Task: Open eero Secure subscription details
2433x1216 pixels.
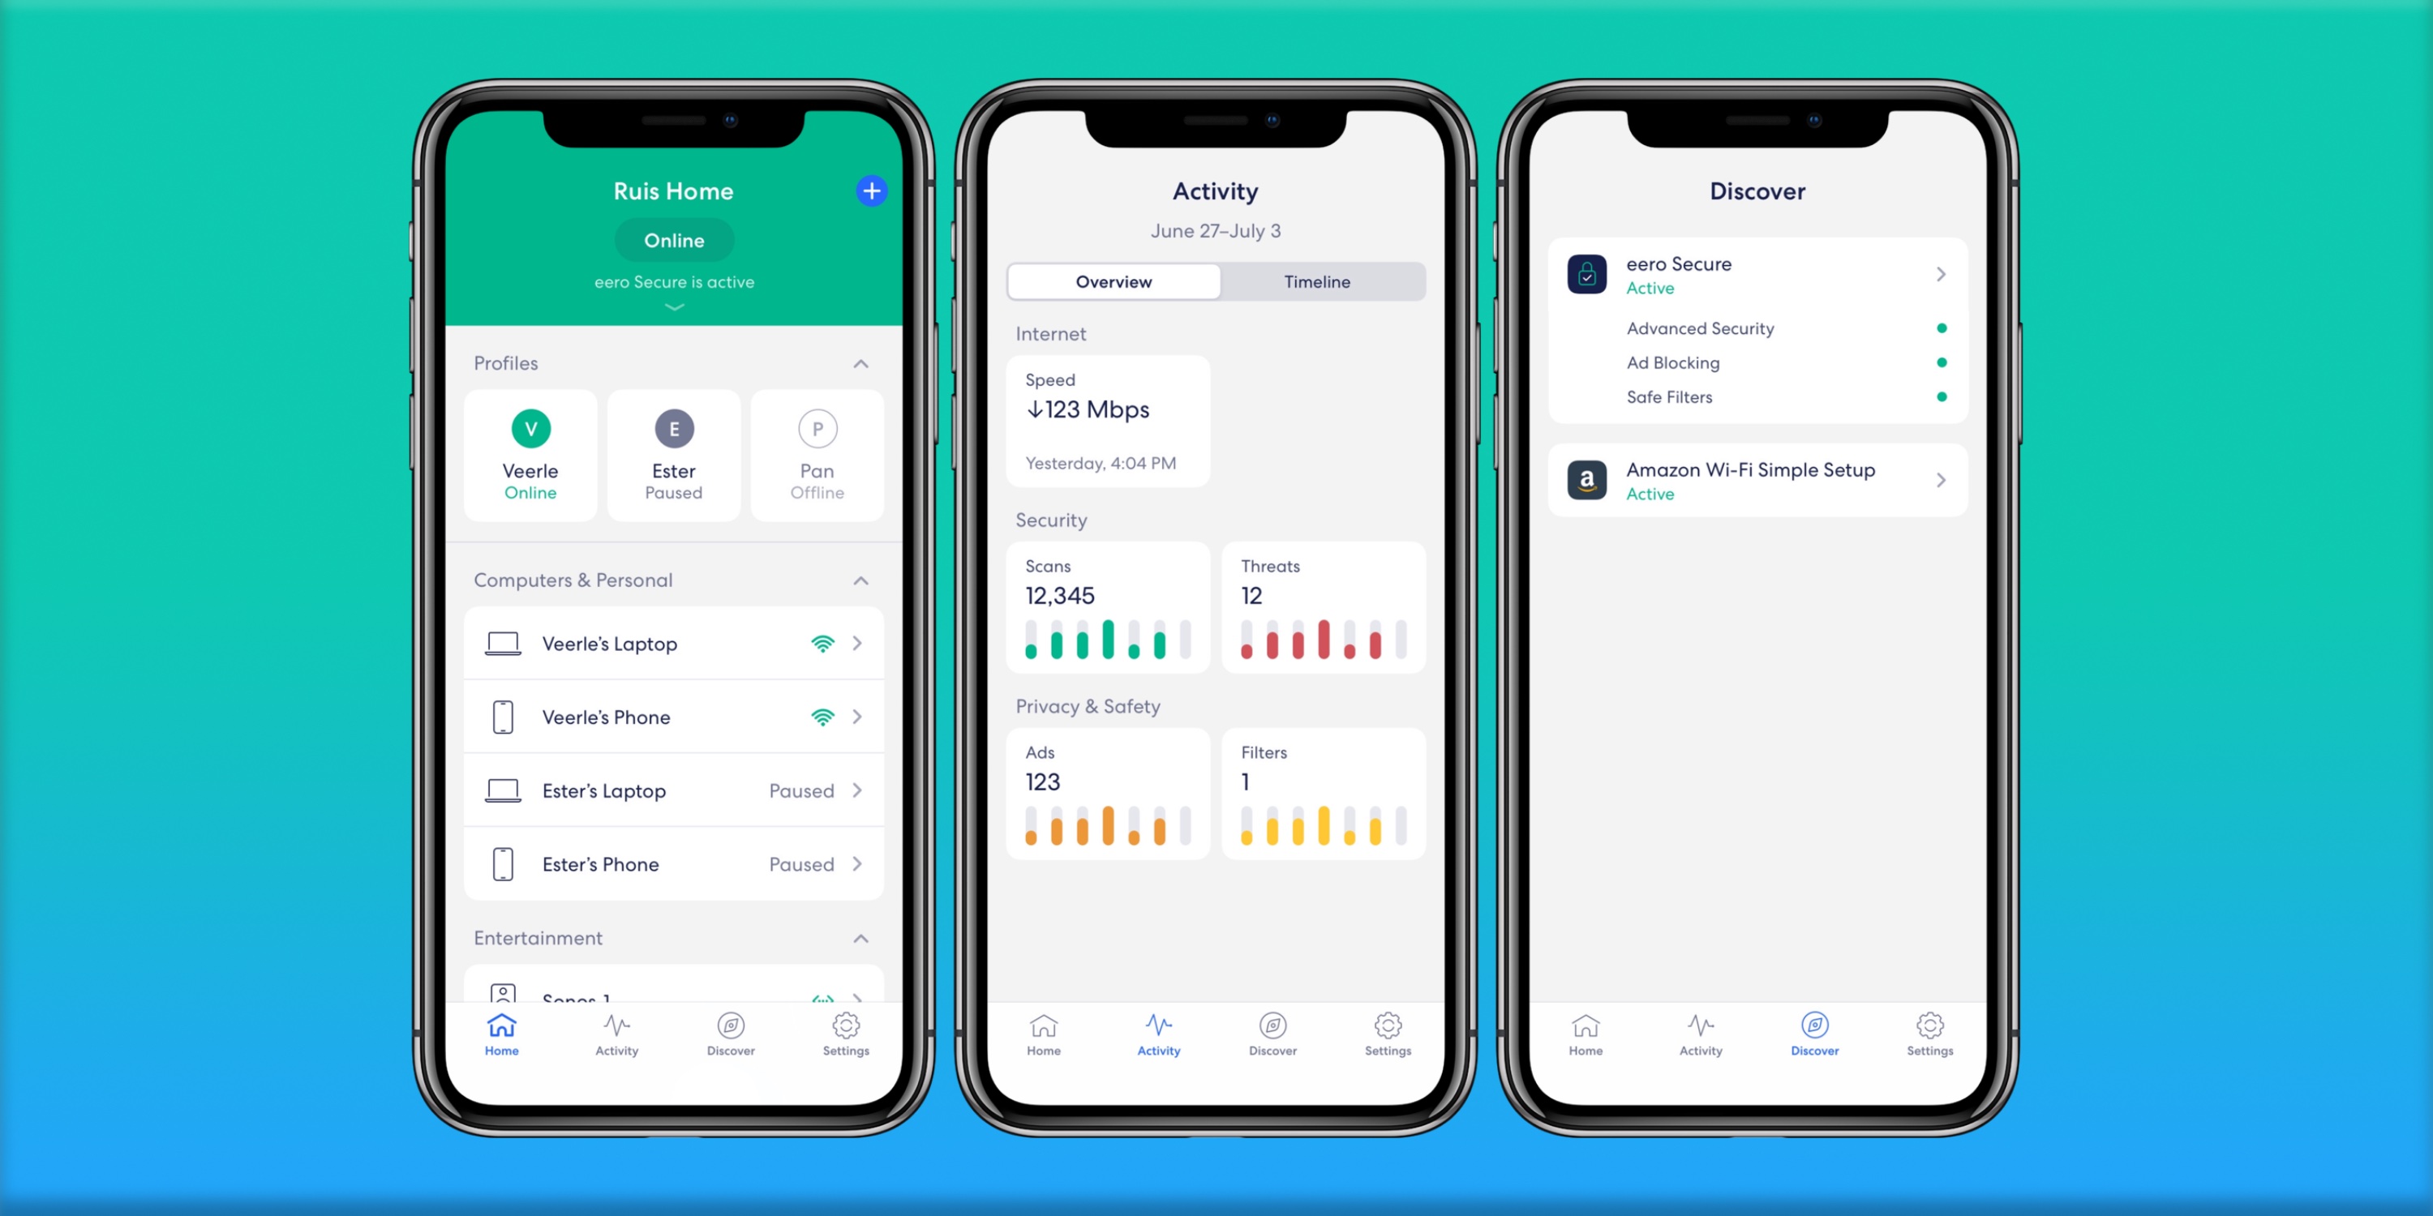Action: 1760,273
